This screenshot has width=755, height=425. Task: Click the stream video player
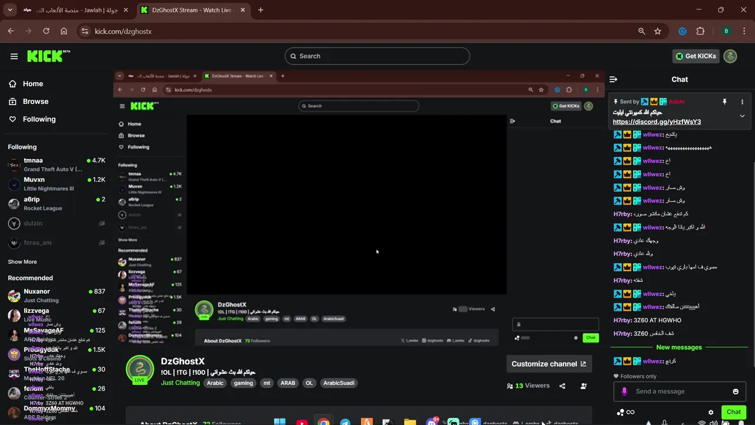pyautogui.click(x=359, y=208)
